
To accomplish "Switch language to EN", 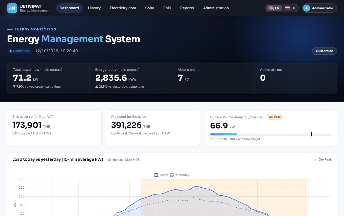I will click(x=274, y=8).
